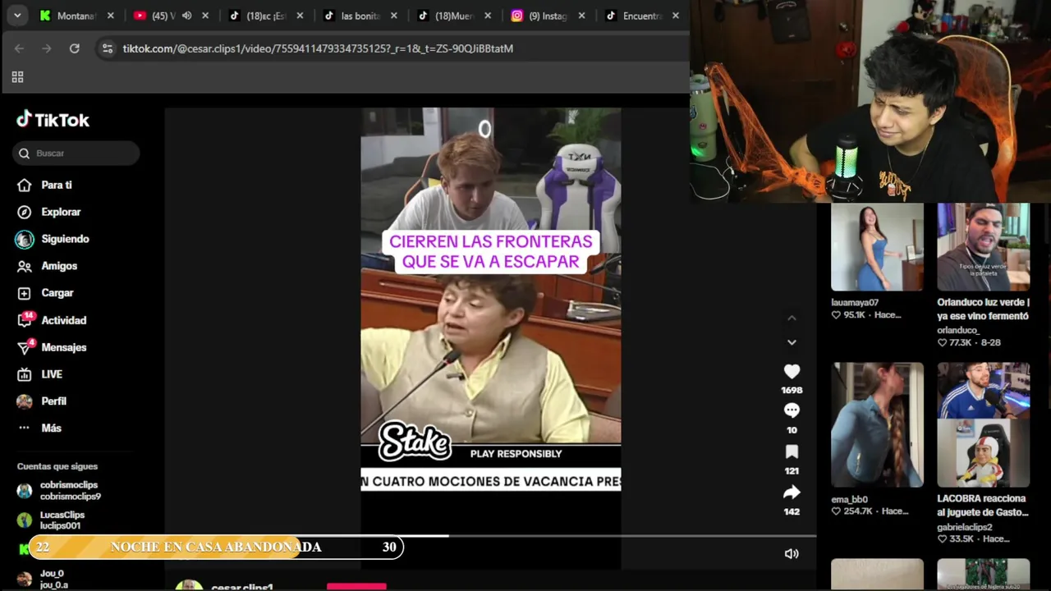Switch to the (18)Muer TikTok tab

tap(454, 16)
